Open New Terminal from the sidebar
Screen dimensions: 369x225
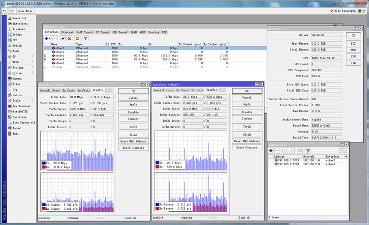[x=22, y=106]
